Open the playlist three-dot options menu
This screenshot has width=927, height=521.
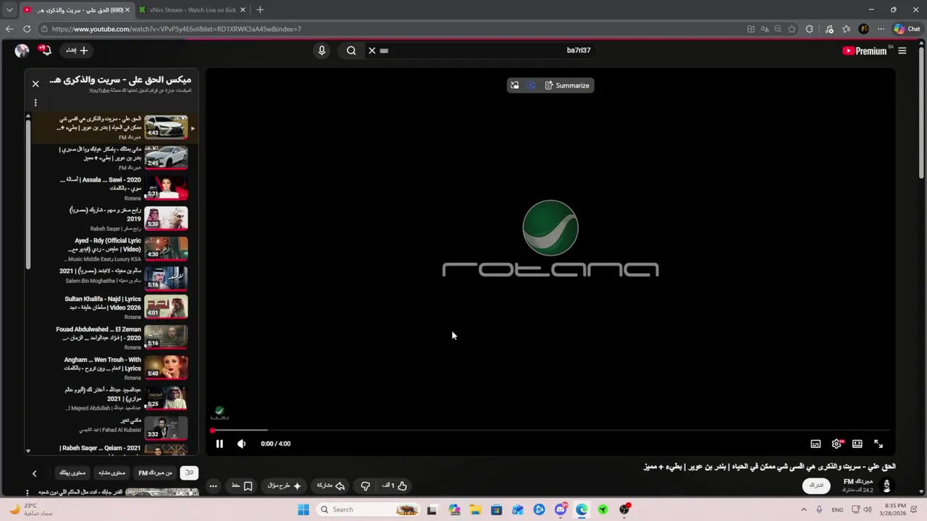coord(35,103)
